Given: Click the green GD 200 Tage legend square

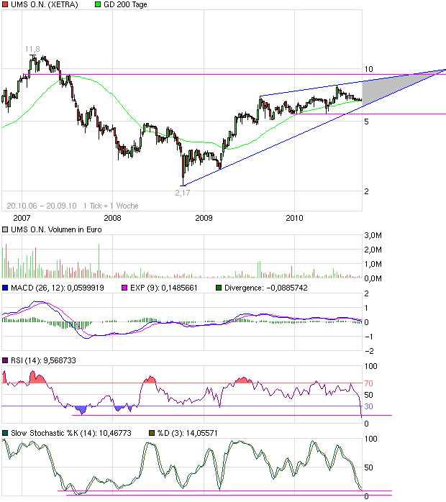Looking at the screenshot, I should 98,5.
